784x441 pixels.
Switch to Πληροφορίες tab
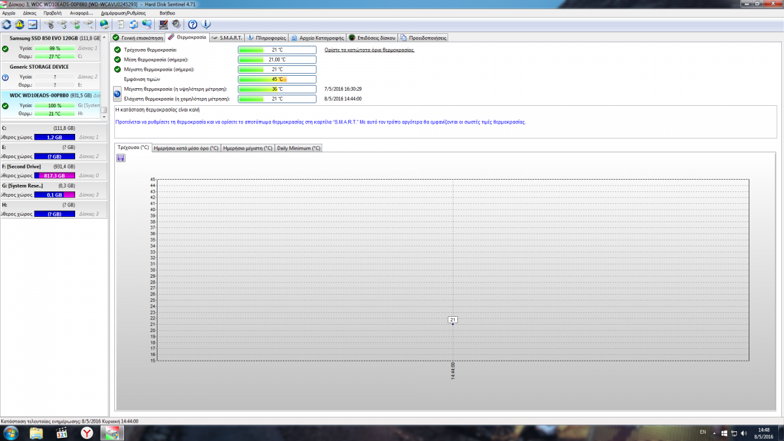point(267,38)
